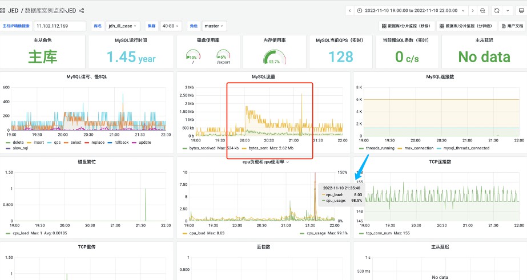Click the 主从角色 stat panel title
This screenshot has width=527, height=280.
tap(43, 40)
